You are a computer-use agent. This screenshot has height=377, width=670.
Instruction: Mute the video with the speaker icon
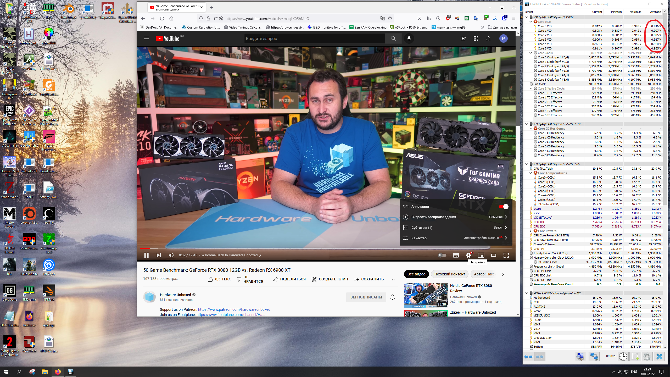[171, 255]
